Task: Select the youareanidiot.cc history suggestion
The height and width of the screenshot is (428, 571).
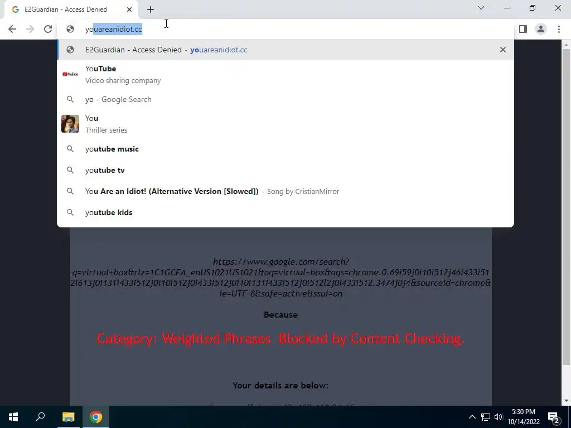Action: click(285, 50)
